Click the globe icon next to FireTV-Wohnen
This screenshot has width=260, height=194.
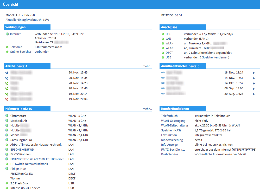coord(7,154)
